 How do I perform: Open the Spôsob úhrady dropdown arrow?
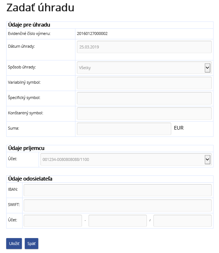pos(208,68)
